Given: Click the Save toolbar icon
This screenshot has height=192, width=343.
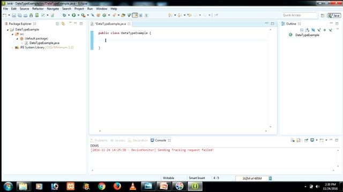Looking at the screenshot, I should point(14,15).
